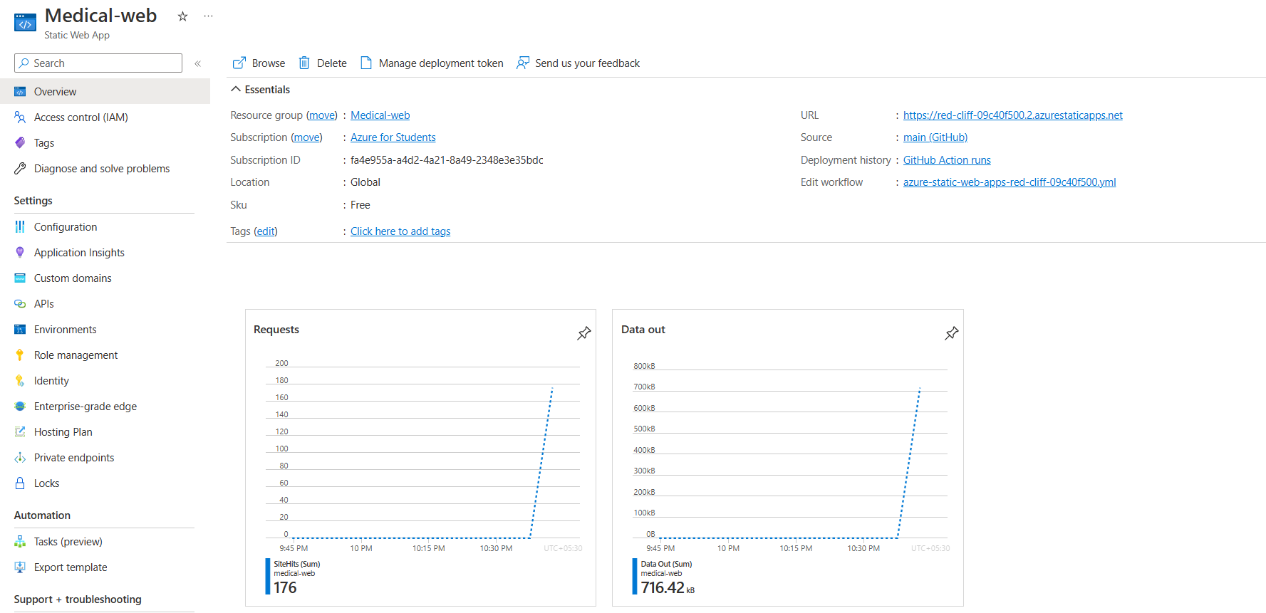Click the Hosting Plan icon
Viewport: 1266px width, 613px height.
click(20, 432)
